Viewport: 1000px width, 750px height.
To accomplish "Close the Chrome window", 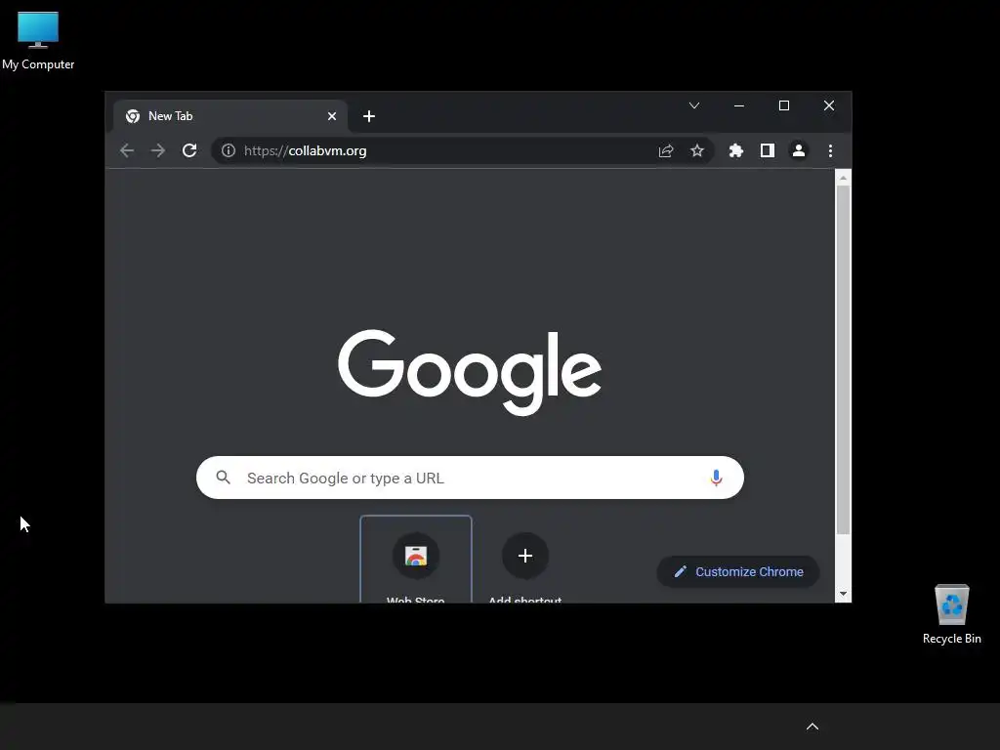I will pos(828,105).
